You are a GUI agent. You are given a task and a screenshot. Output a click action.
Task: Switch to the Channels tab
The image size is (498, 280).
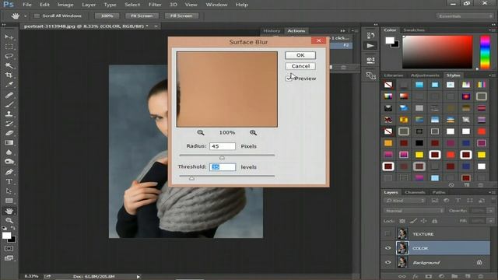click(415, 192)
